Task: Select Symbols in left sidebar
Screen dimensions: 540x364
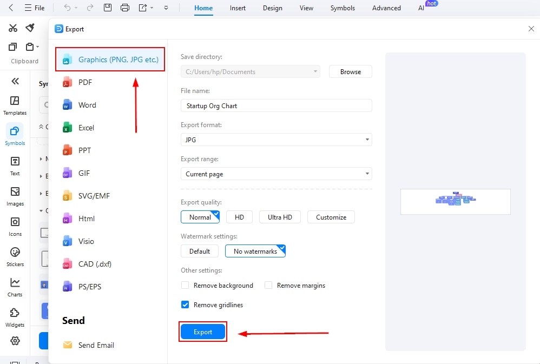Action: coord(15,135)
